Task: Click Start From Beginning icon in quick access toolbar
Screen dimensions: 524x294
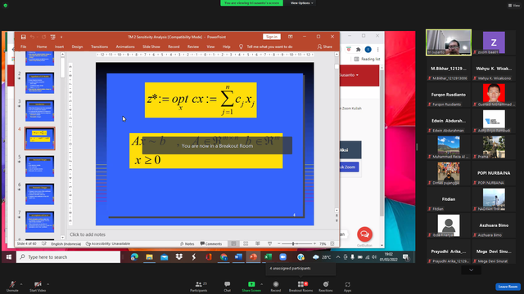Action: 52,37
